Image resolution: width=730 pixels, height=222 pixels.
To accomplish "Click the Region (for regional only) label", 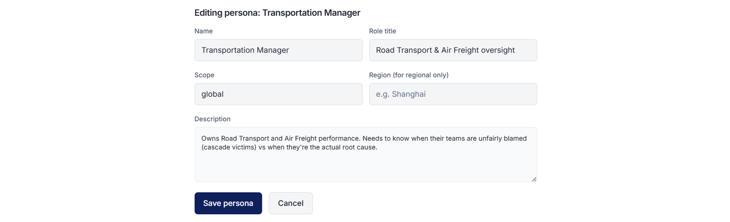I will (408, 75).
